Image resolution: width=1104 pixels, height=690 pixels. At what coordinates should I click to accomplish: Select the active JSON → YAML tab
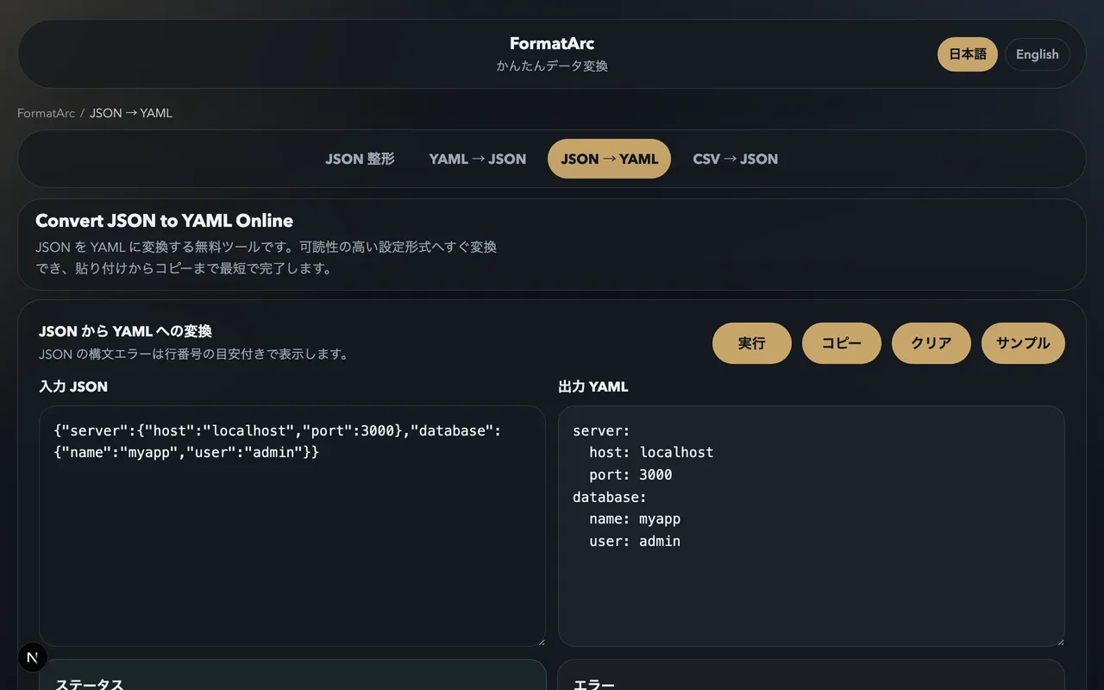609,159
